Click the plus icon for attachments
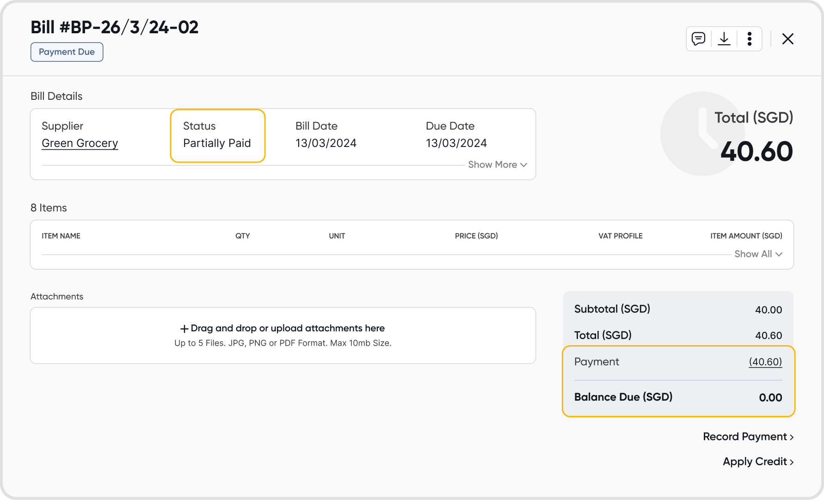 184,329
